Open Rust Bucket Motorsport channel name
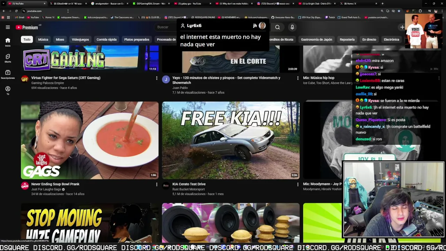This screenshot has width=446, height=251. point(189,189)
